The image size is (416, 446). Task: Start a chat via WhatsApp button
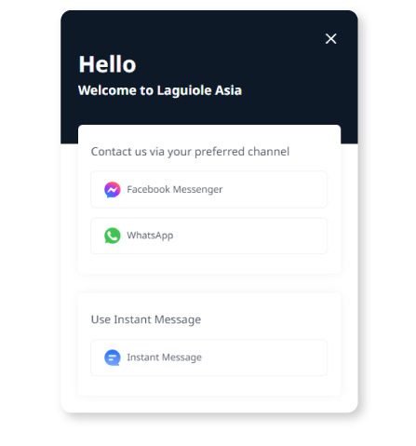pyautogui.click(x=208, y=236)
